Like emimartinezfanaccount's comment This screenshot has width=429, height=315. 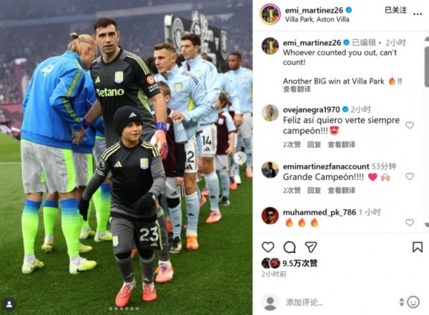pos(410,176)
